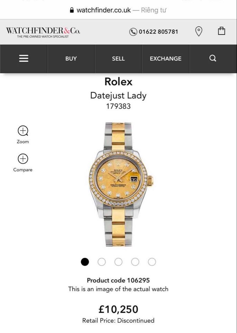Open the hamburger navigation menu
237x333 pixels.
coord(24,58)
